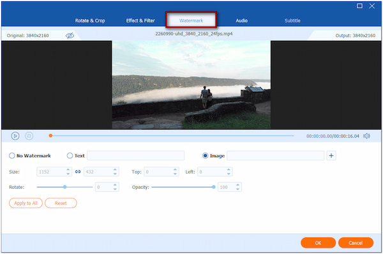Decrease the height value stepper
This screenshot has height=254, width=383.
point(115,174)
